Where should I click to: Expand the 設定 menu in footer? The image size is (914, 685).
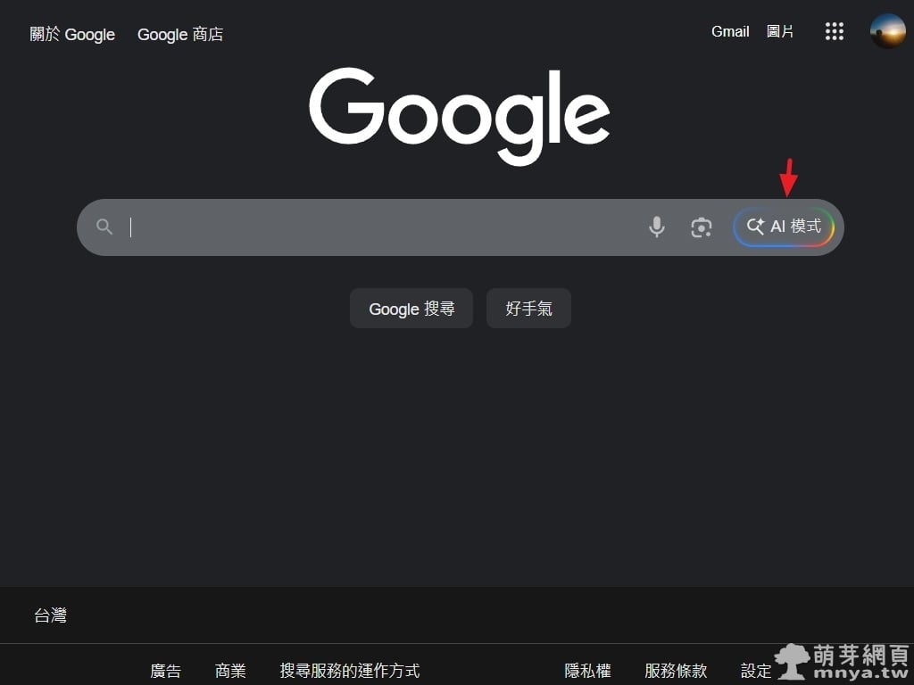[x=755, y=671]
